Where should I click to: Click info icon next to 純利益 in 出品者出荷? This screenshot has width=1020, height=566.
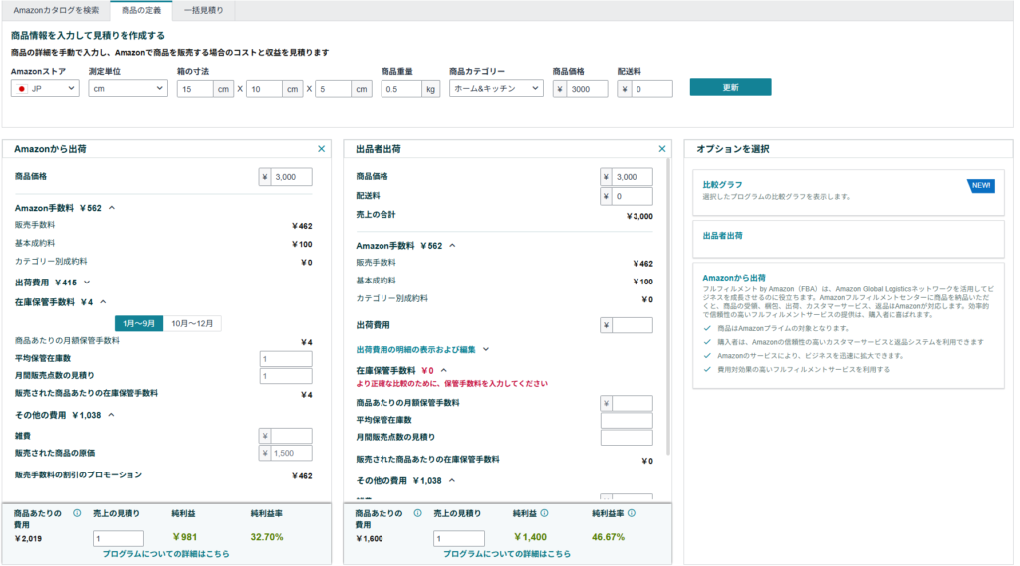pos(545,513)
